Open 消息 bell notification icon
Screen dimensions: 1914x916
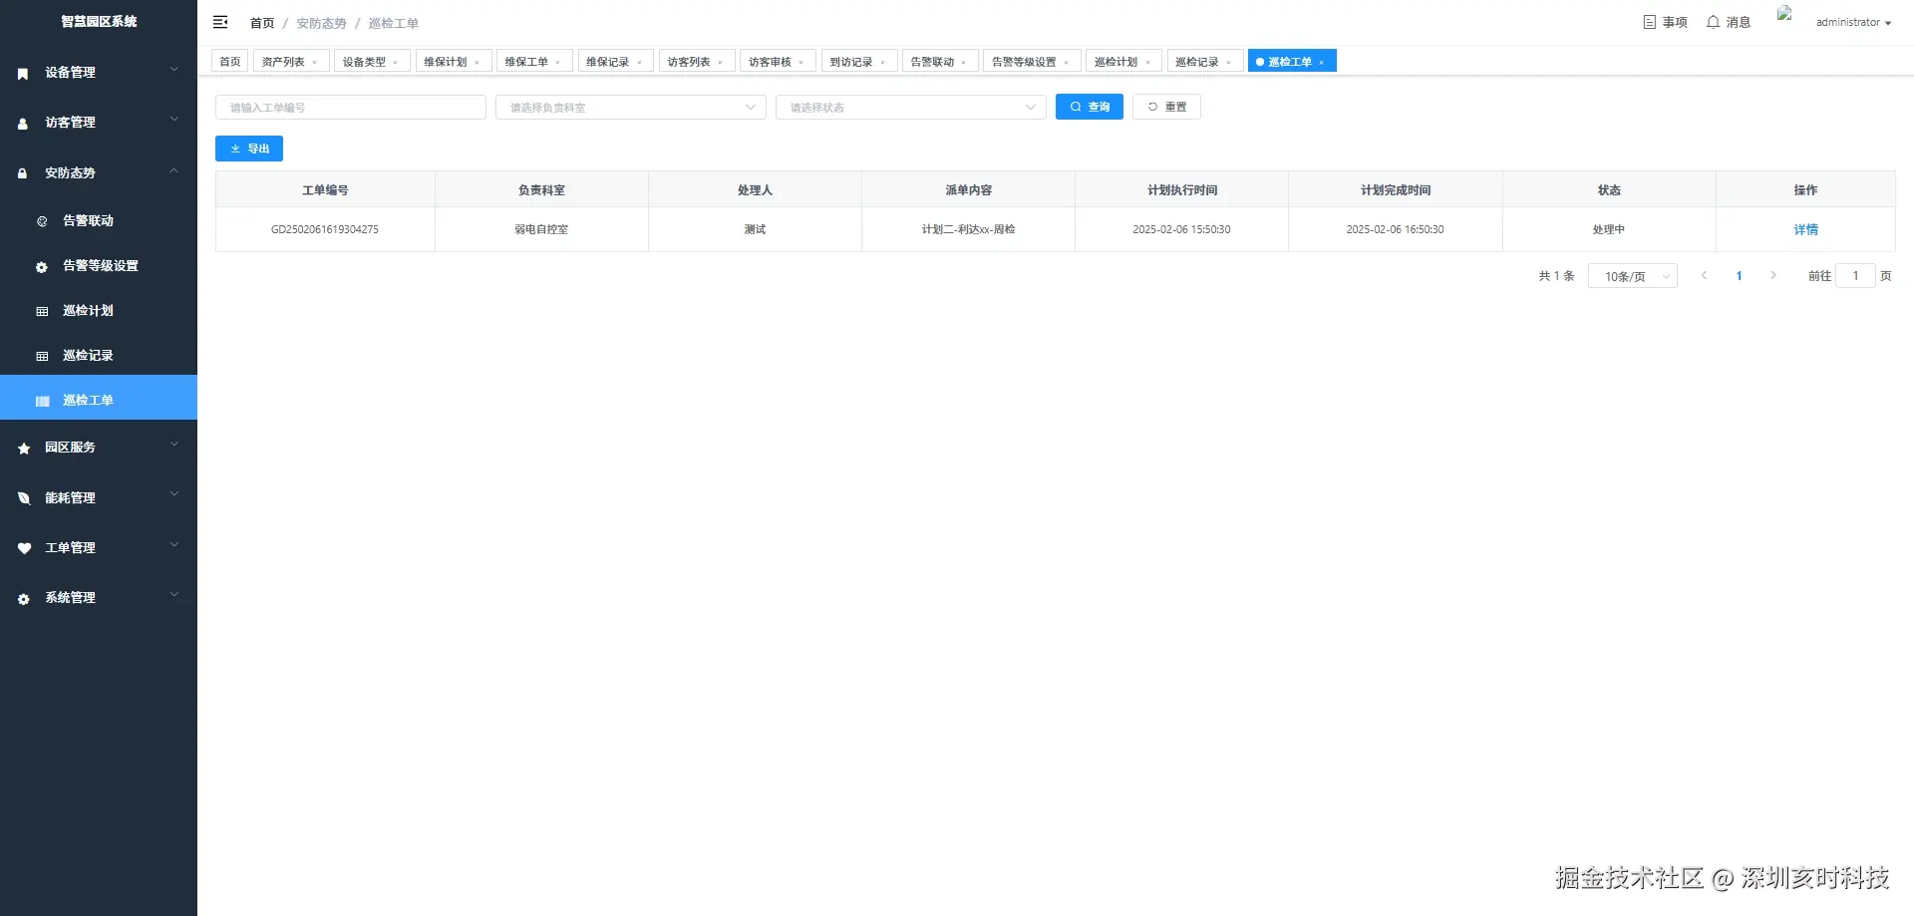click(1713, 22)
